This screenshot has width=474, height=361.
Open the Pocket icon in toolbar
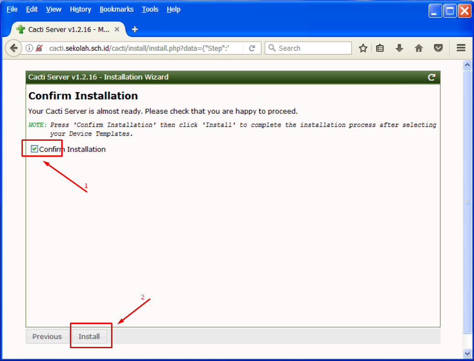(438, 48)
